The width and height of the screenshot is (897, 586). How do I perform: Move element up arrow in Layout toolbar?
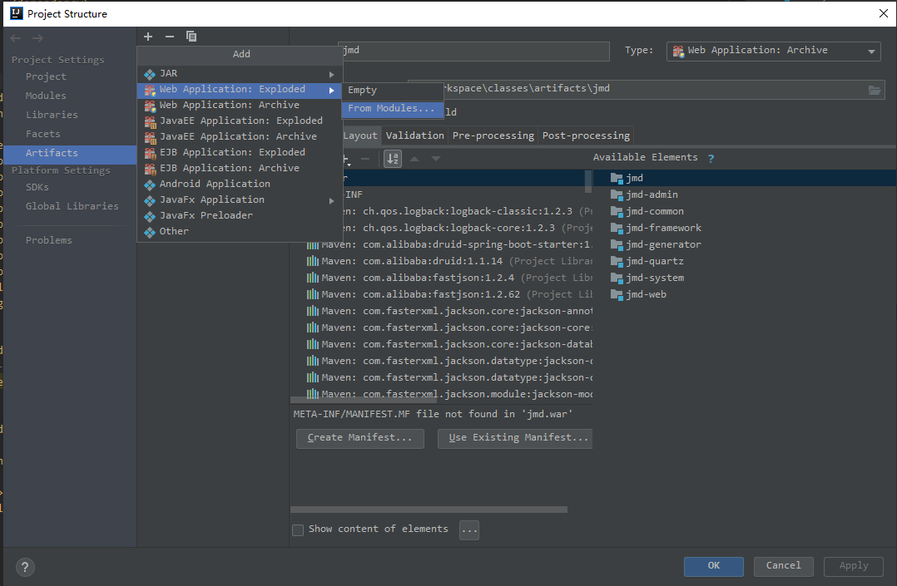tap(414, 159)
